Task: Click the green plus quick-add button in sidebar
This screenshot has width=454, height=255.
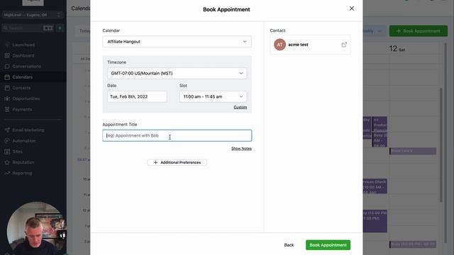Action: 60,28
